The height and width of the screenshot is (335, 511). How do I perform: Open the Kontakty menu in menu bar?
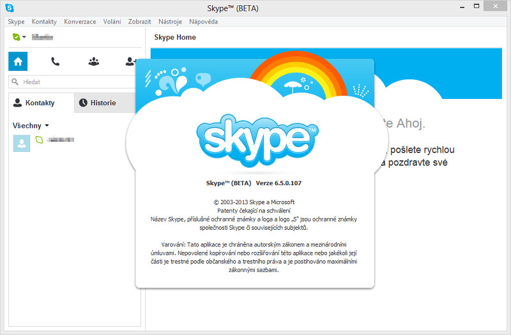[x=44, y=22]
